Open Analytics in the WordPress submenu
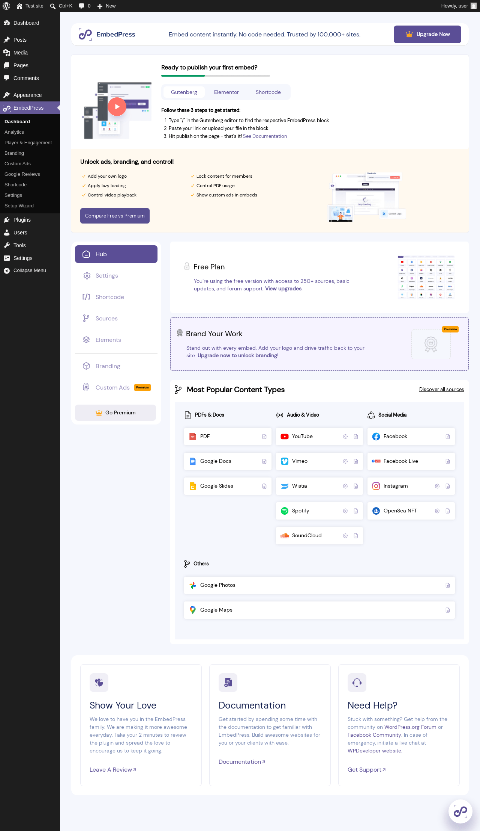 coord(14,132)
